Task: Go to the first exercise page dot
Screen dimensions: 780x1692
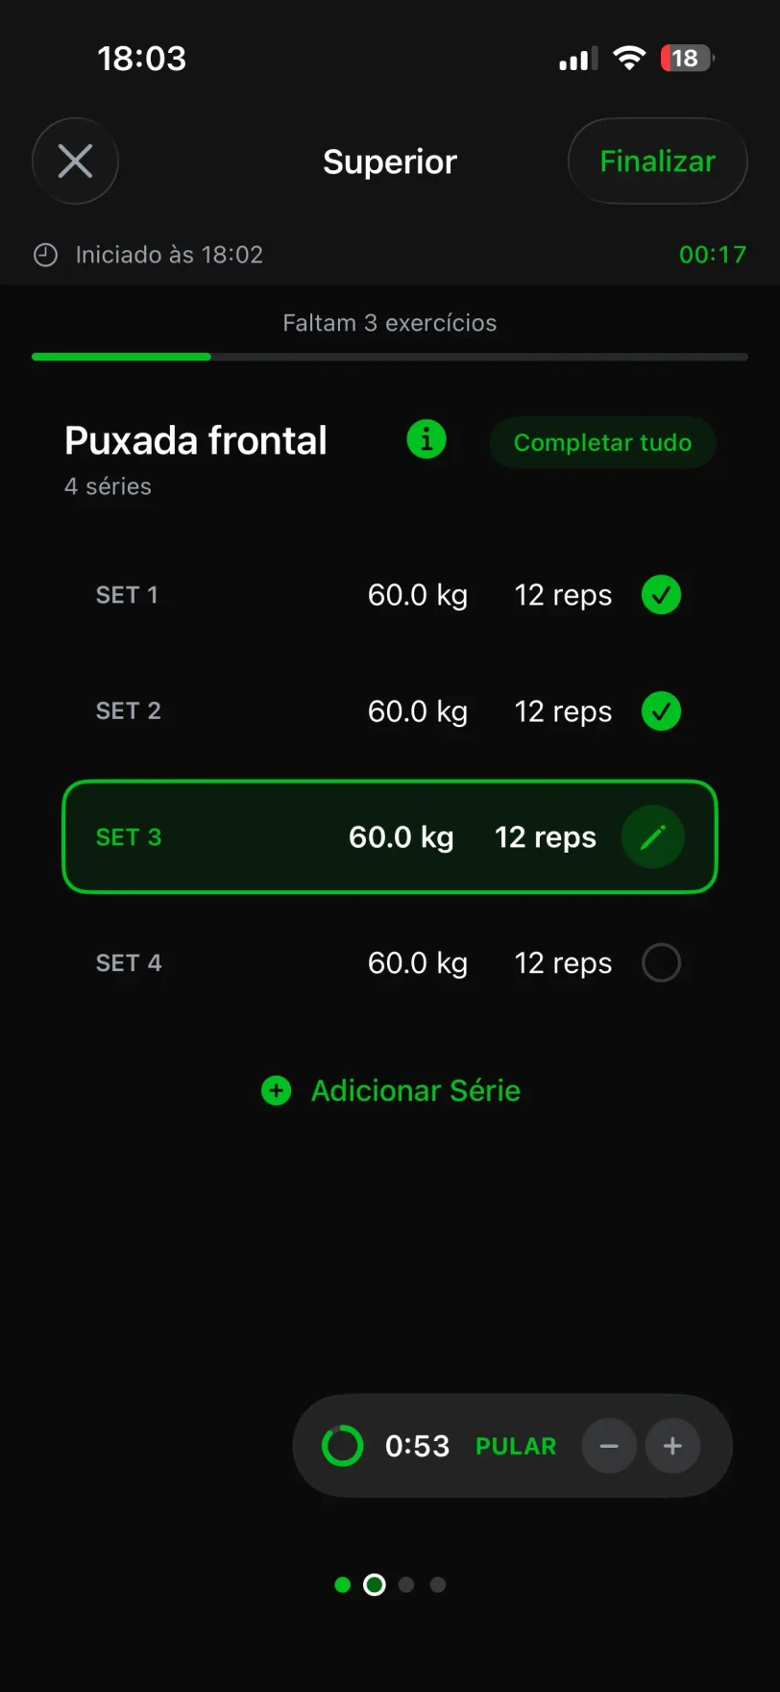Action: click(x=343, y=1584)
